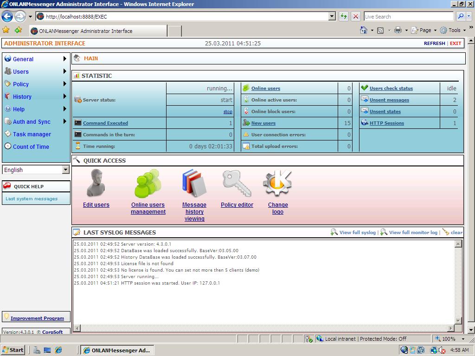The image size is (475, 356).
Task: Click the Change logo gear icon
Action: pos(277,184)
